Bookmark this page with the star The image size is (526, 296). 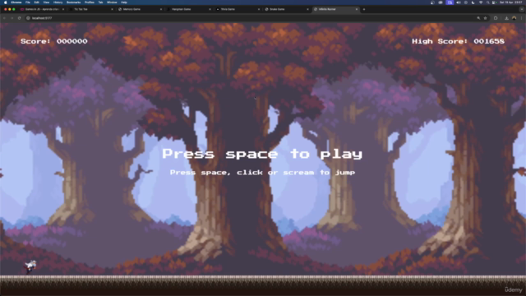(x=485, y=18)
